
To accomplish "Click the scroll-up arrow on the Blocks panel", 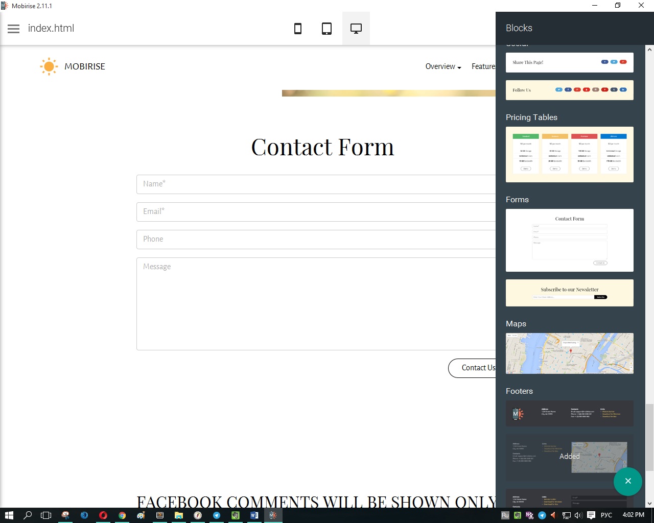I will 649,49.
